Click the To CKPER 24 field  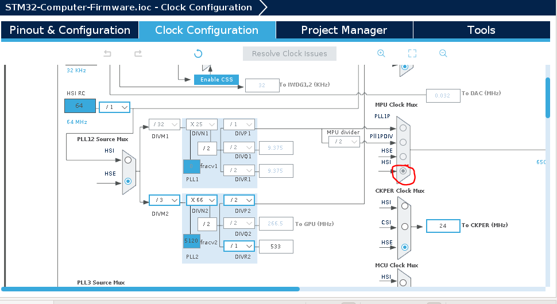pyautogui.click(x=443, y=225)
